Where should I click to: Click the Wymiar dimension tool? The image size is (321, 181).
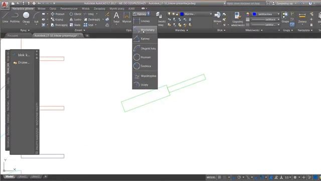coord(127,17)
